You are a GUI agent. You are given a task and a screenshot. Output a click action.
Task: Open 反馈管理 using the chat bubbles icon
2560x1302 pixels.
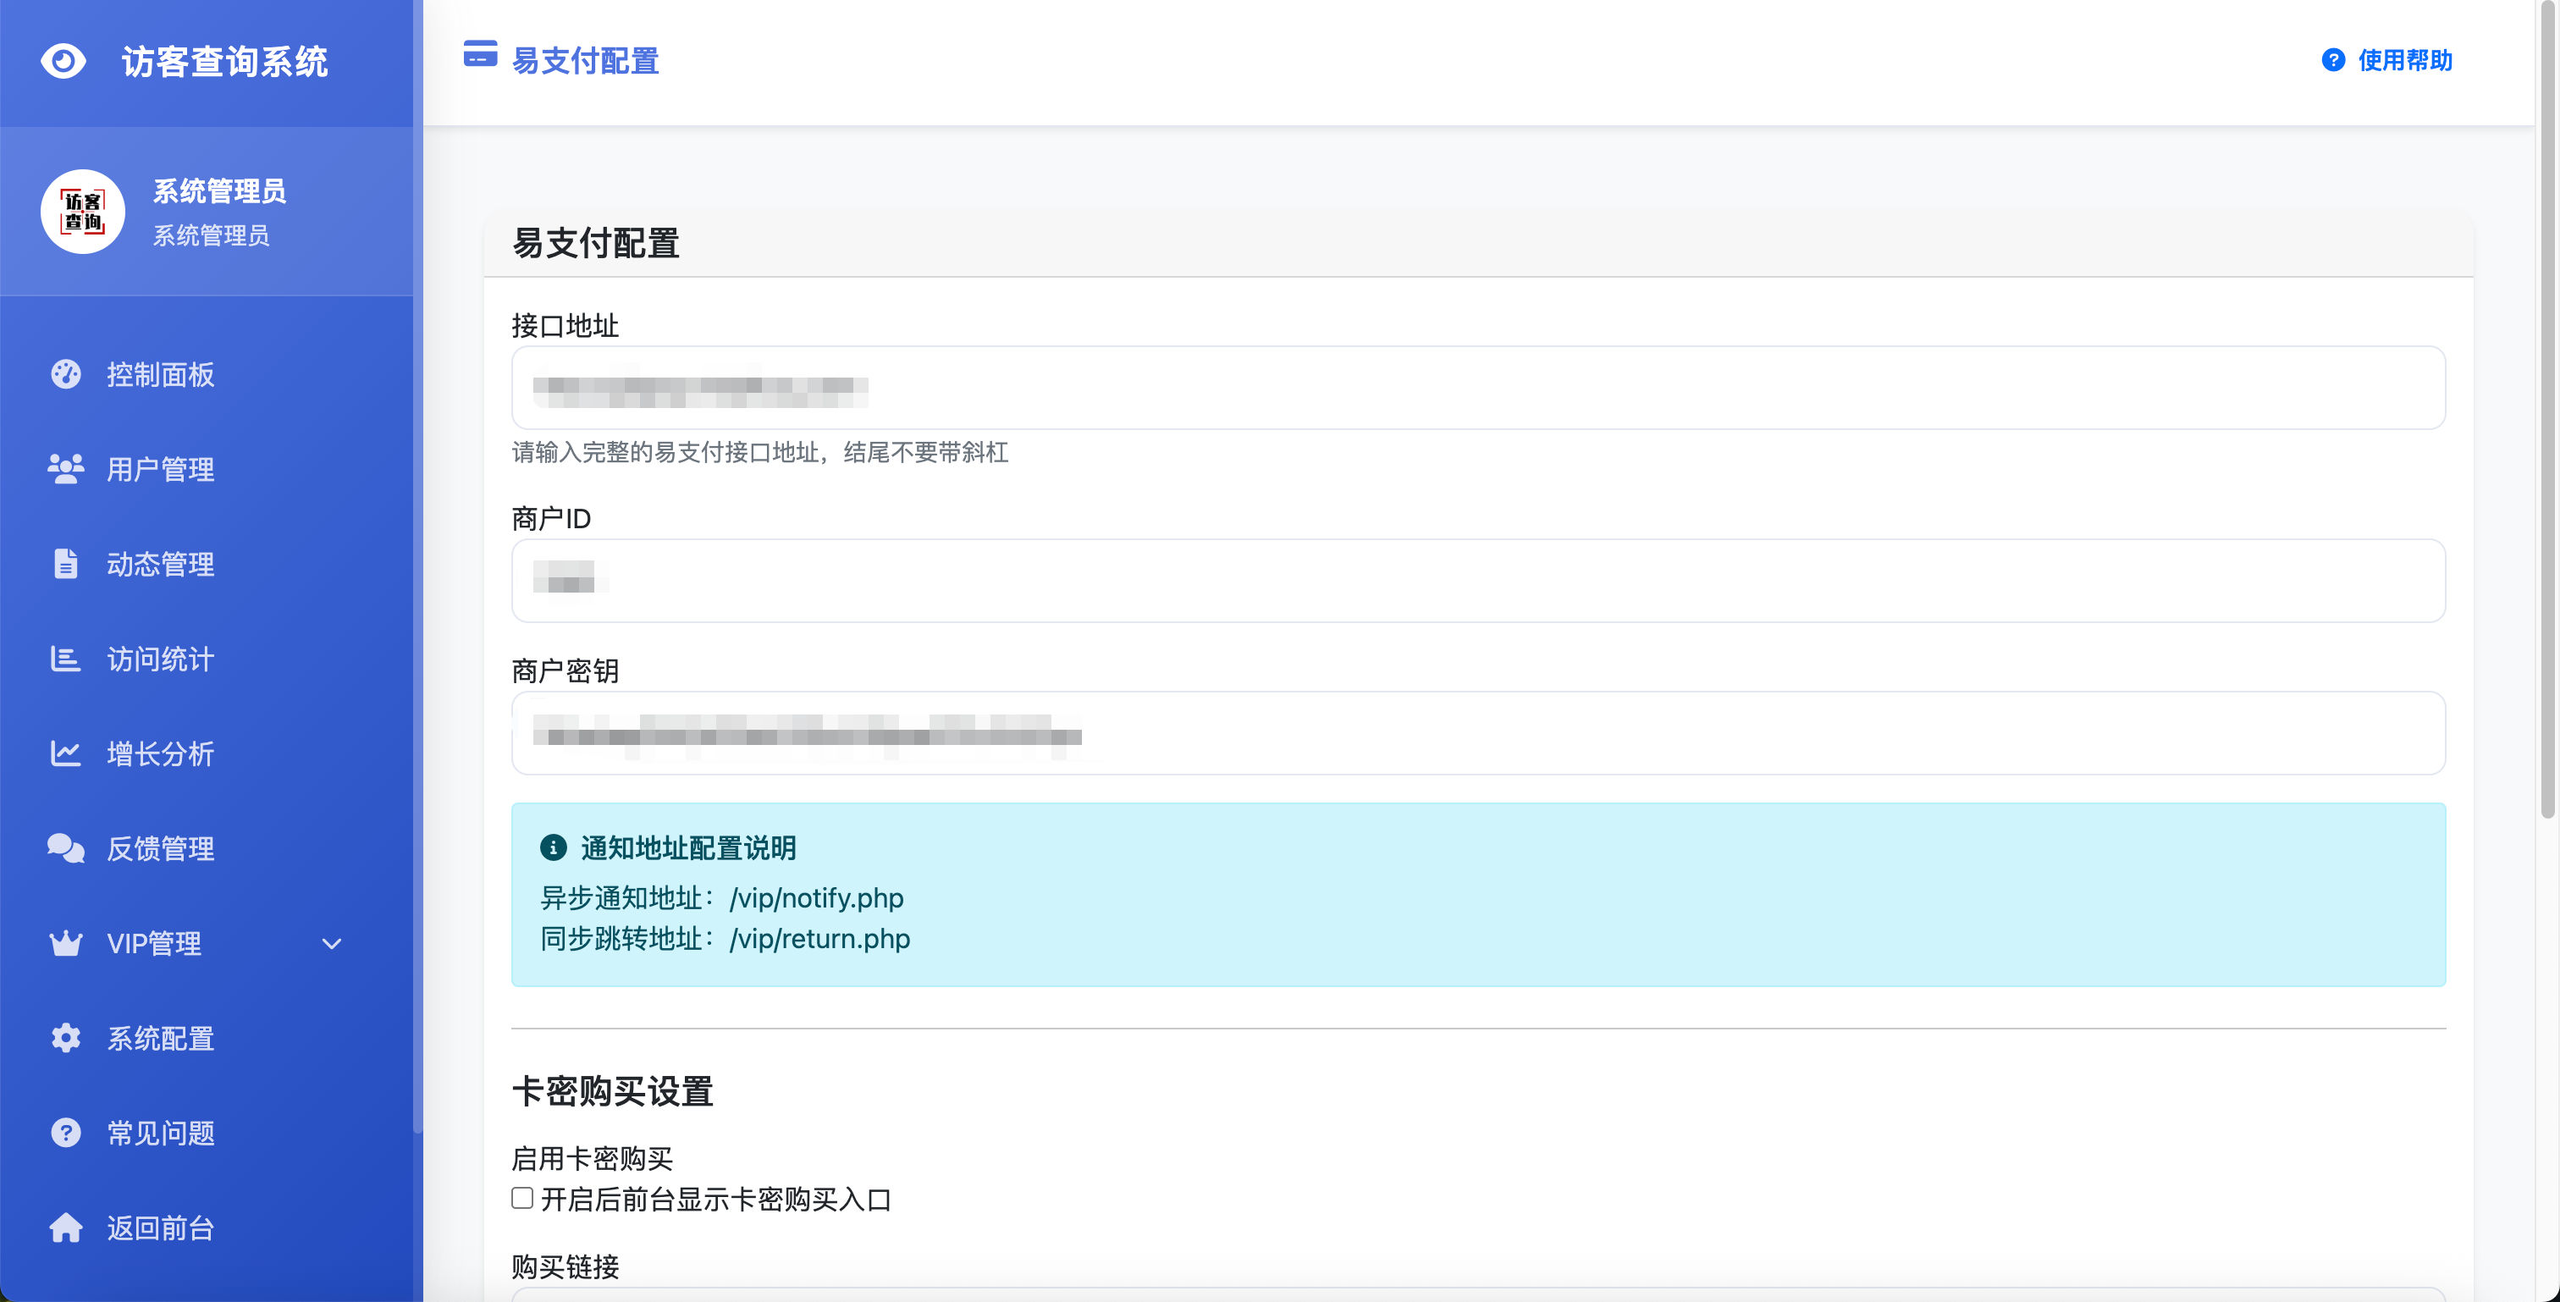[x=65, y=847]
